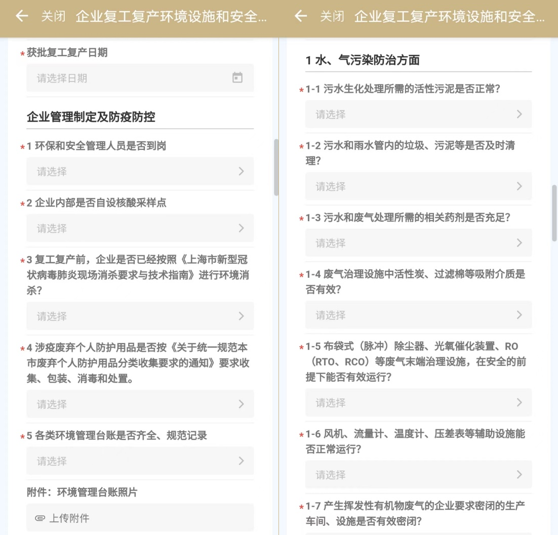Click the chevron arrow in question 2 selector
This screenshot has height=535, width=558.
[x=242, y=228]
